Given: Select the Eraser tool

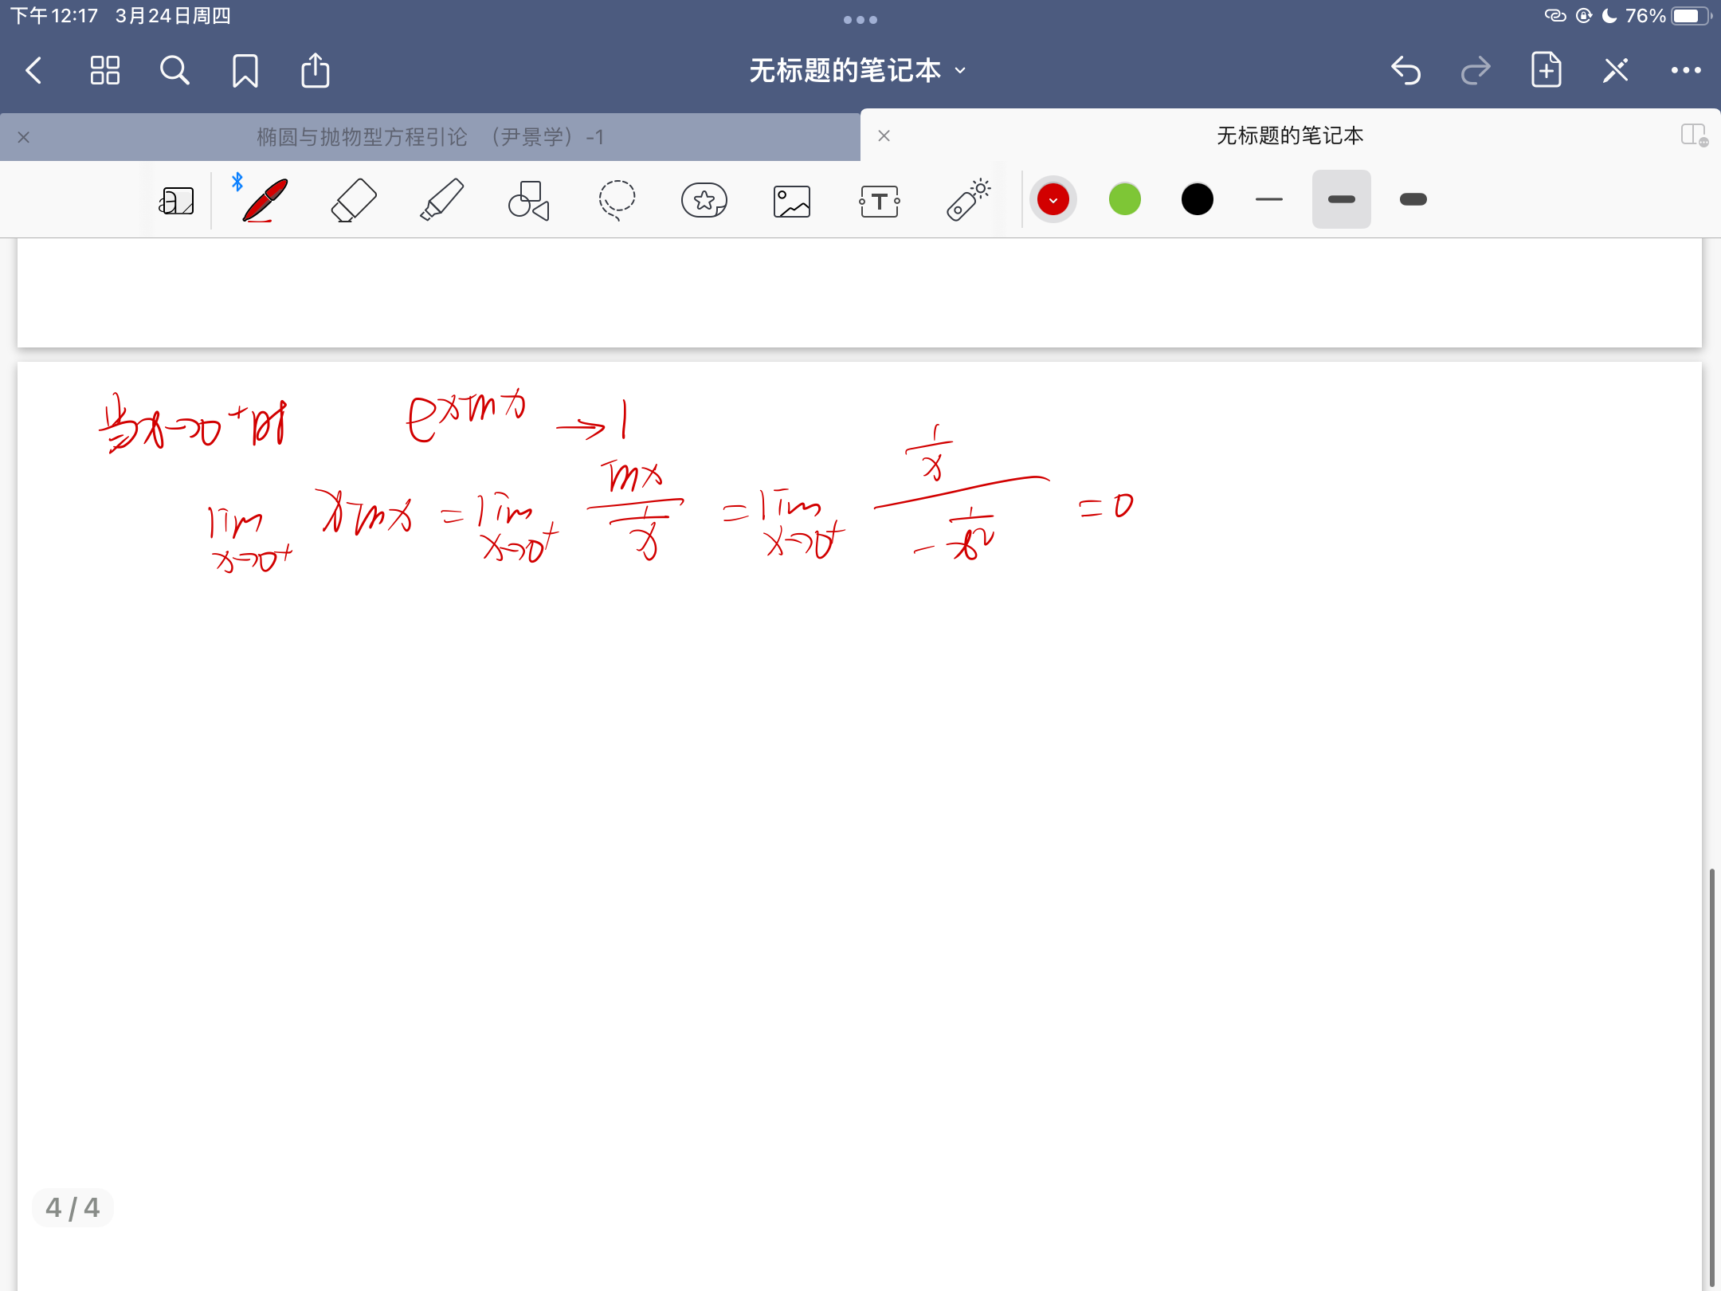Looking at the screenshot, I should [x=353, y=200].
